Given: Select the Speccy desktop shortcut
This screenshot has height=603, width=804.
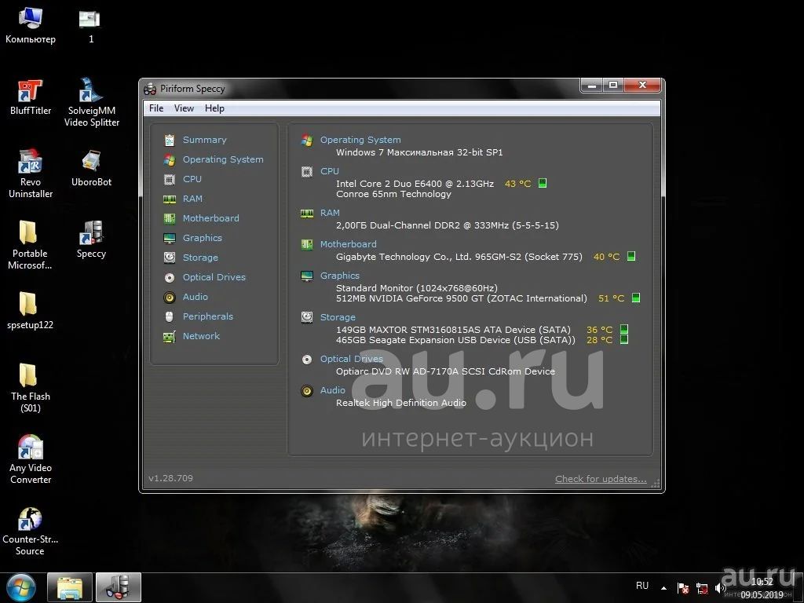Looking at the screenshot, I should (91, 239).
